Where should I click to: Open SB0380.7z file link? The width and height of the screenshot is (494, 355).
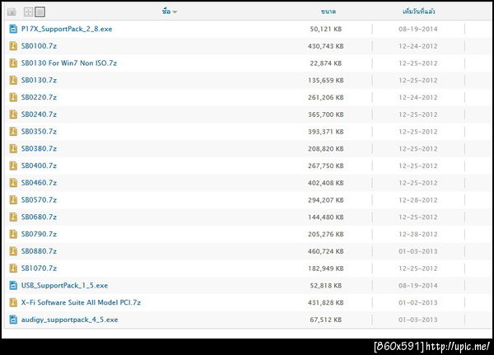click(39, 148)
